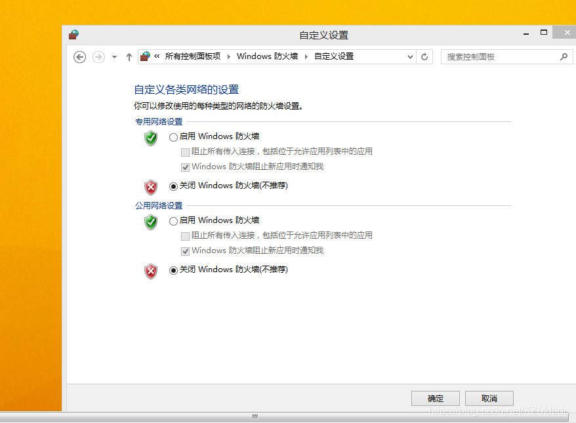Toggle 防火墙阻止新应用时通知我 under 专用网络设置
This screenshot has width=576, height=423.
pos(185,167)
